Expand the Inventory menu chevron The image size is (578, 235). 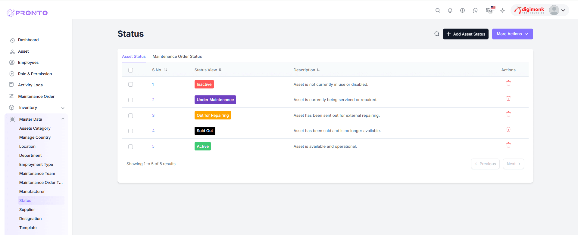63,108
